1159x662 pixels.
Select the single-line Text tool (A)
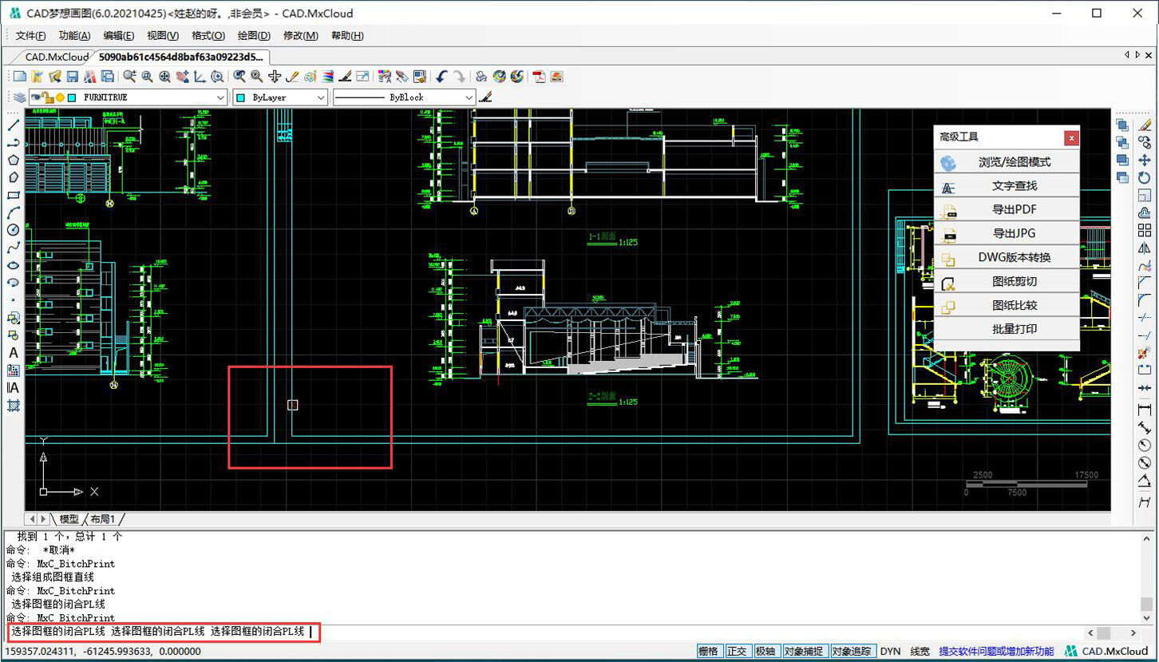[13, 352]
